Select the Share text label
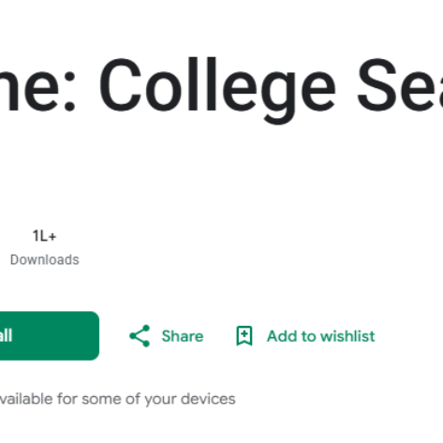 click(x=183, y=336)
